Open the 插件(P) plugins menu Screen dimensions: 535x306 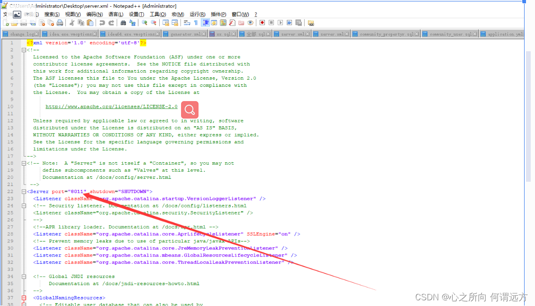point(218,14)
